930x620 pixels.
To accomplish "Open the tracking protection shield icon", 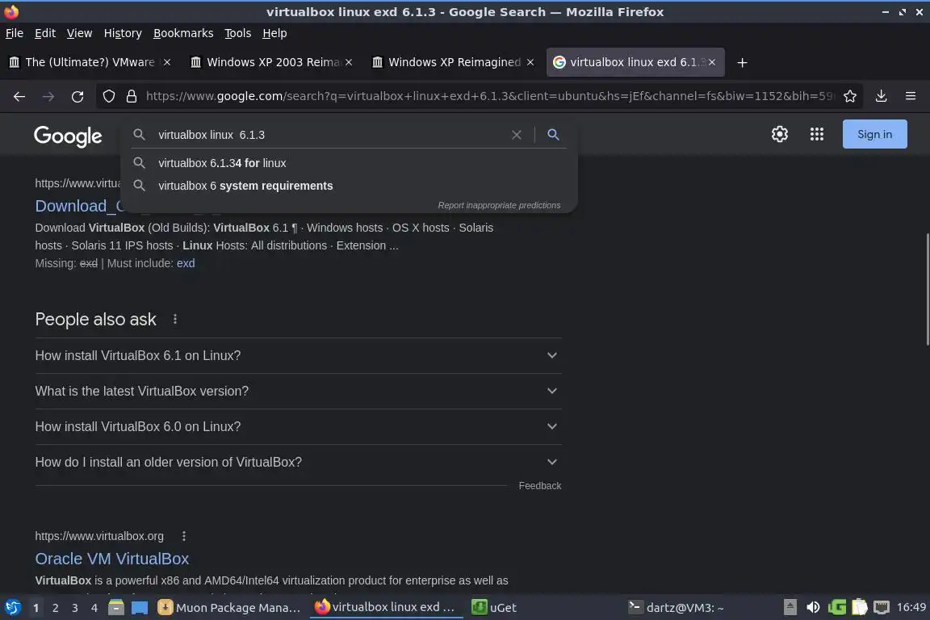I will coord(108,96).
